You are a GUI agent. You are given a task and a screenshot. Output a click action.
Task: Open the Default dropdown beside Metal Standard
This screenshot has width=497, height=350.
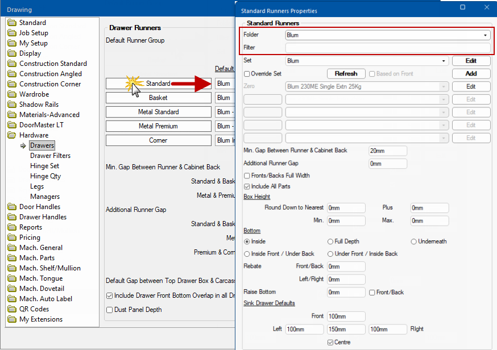click(225, 112)
